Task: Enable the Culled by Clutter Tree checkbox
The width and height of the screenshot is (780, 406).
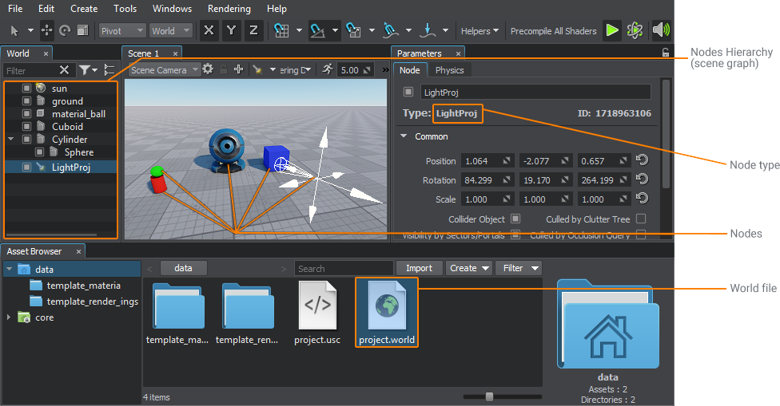Action: coord(641,219)
